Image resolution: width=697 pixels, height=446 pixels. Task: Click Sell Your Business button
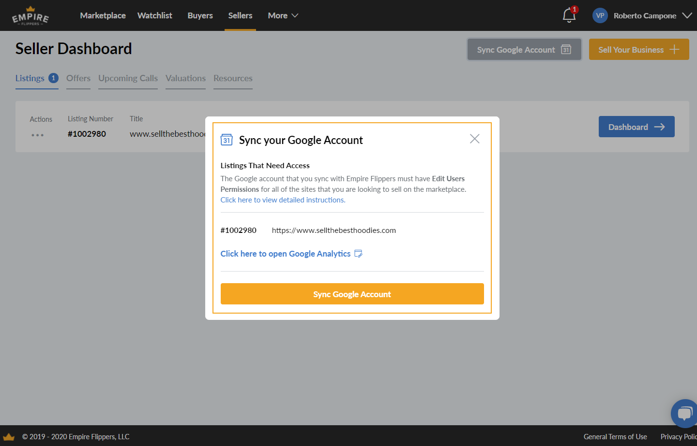639,49
